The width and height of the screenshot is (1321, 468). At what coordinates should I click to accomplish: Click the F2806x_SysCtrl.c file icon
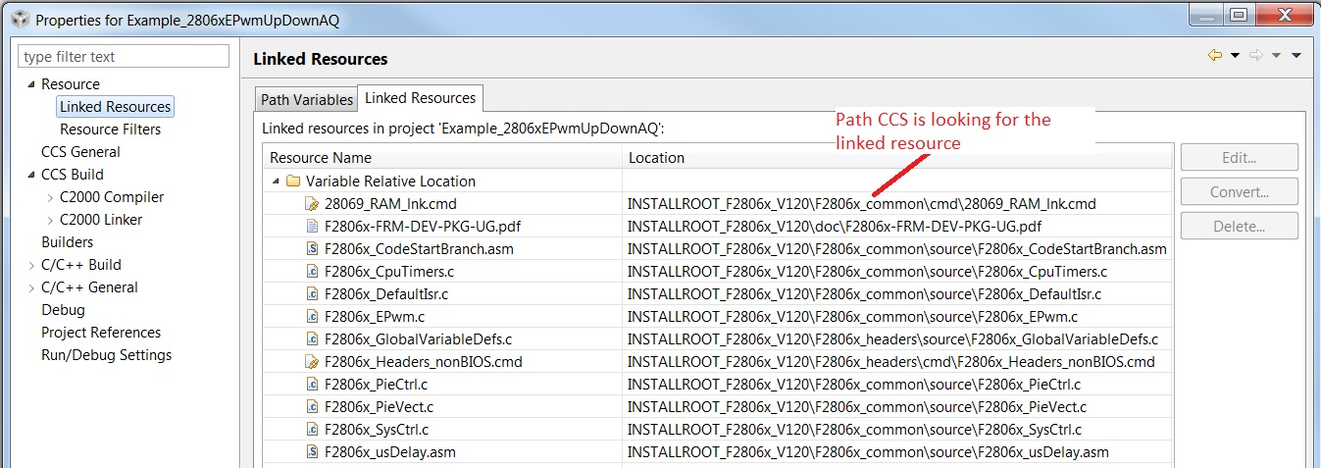(x=312, y=430)
